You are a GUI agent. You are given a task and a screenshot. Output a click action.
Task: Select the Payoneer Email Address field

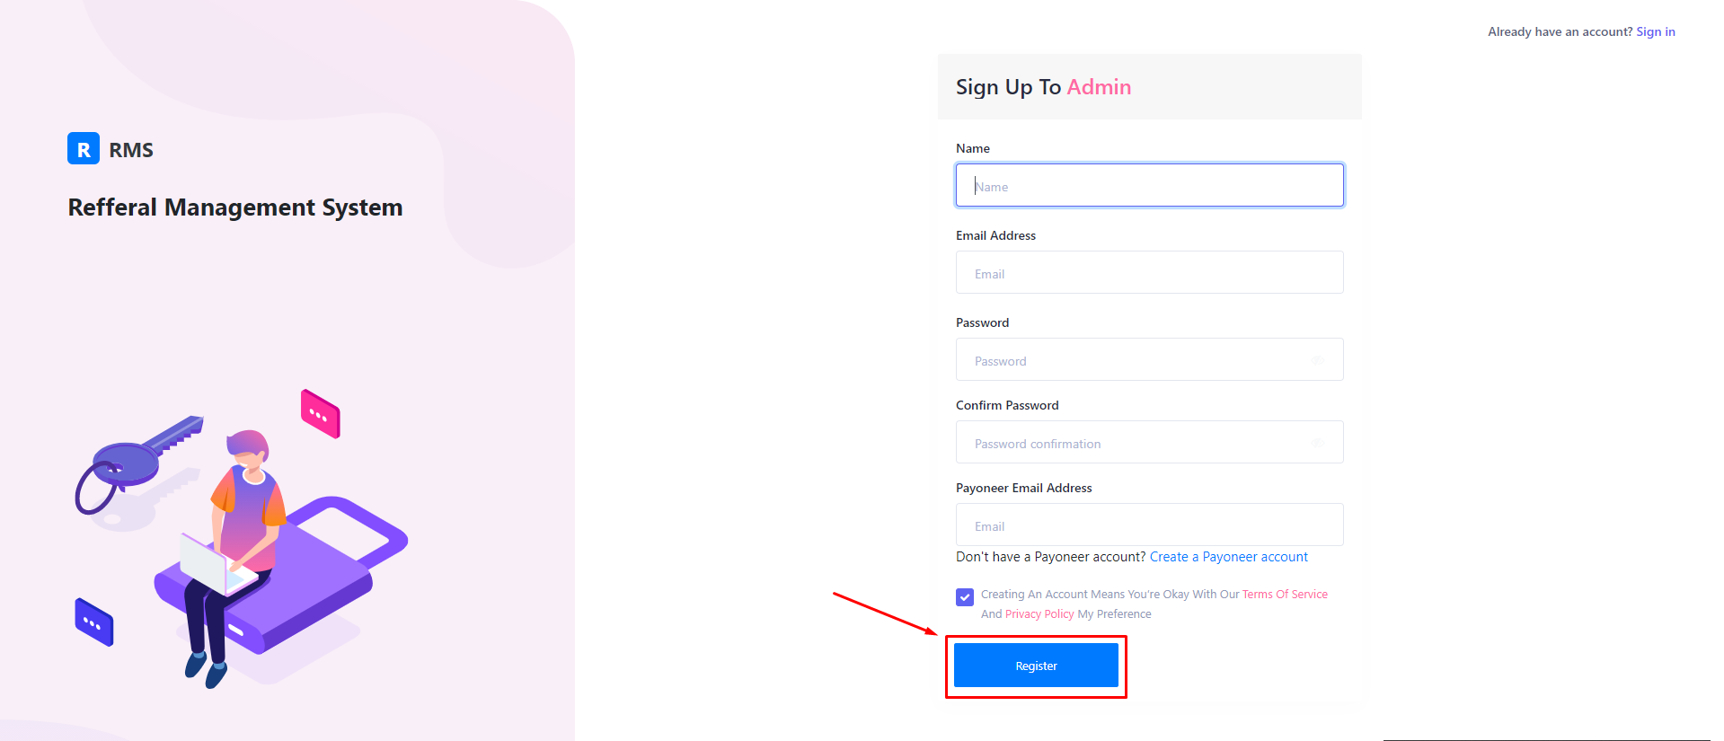tap(1150, 525)
